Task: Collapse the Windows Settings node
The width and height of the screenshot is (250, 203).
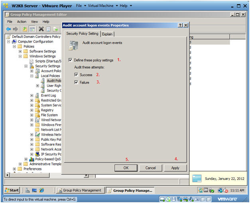Action: (20, 56)
